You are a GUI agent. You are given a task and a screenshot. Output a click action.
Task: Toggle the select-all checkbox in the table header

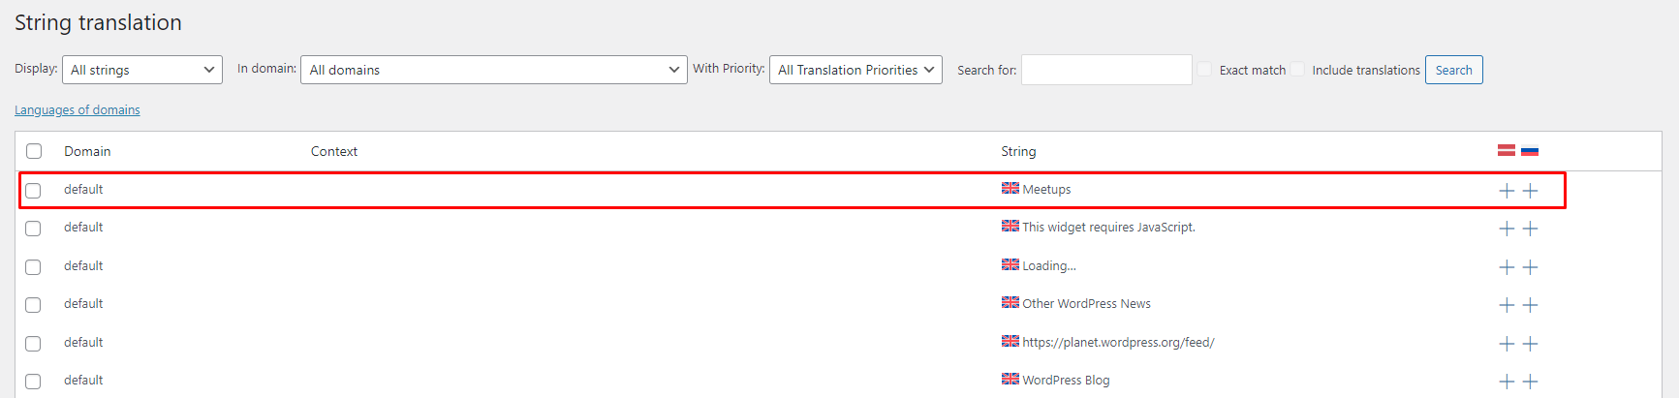[34, 151]
